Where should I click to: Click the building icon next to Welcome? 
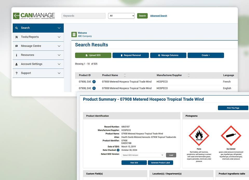click(x=74, y=34)
